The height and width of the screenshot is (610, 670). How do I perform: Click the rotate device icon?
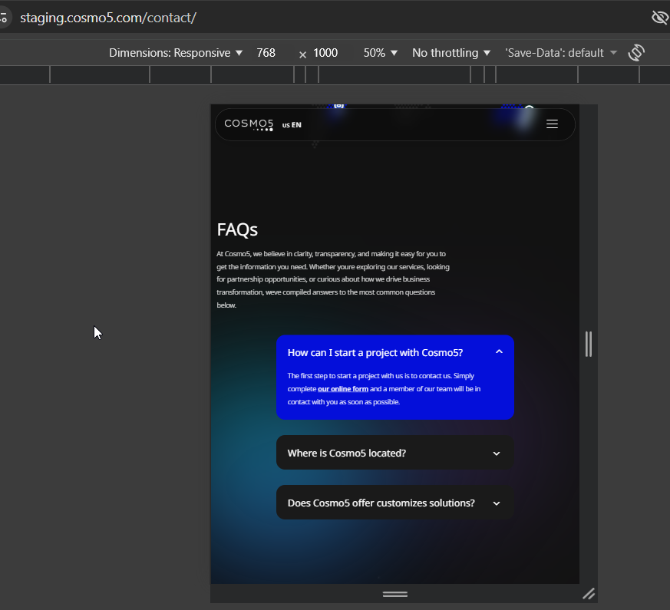click(635, 52)
